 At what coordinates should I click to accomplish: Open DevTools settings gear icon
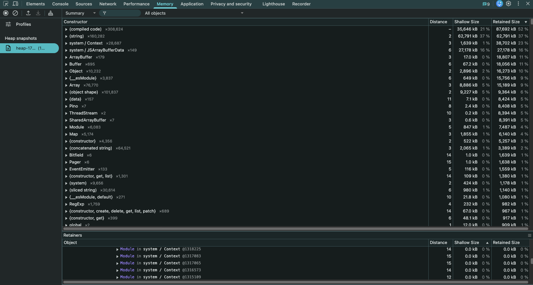point(508,4)
